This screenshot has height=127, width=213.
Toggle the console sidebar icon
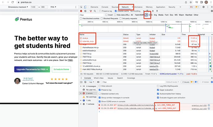click(81, 82)
